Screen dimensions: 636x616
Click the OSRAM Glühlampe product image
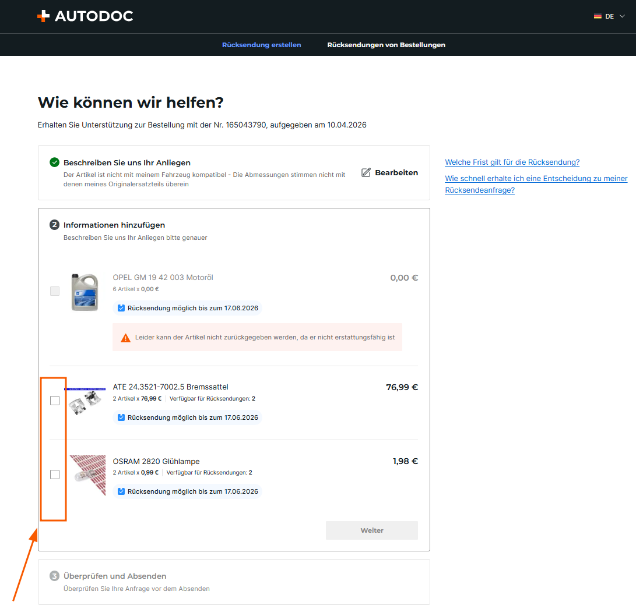click(87, 475)
